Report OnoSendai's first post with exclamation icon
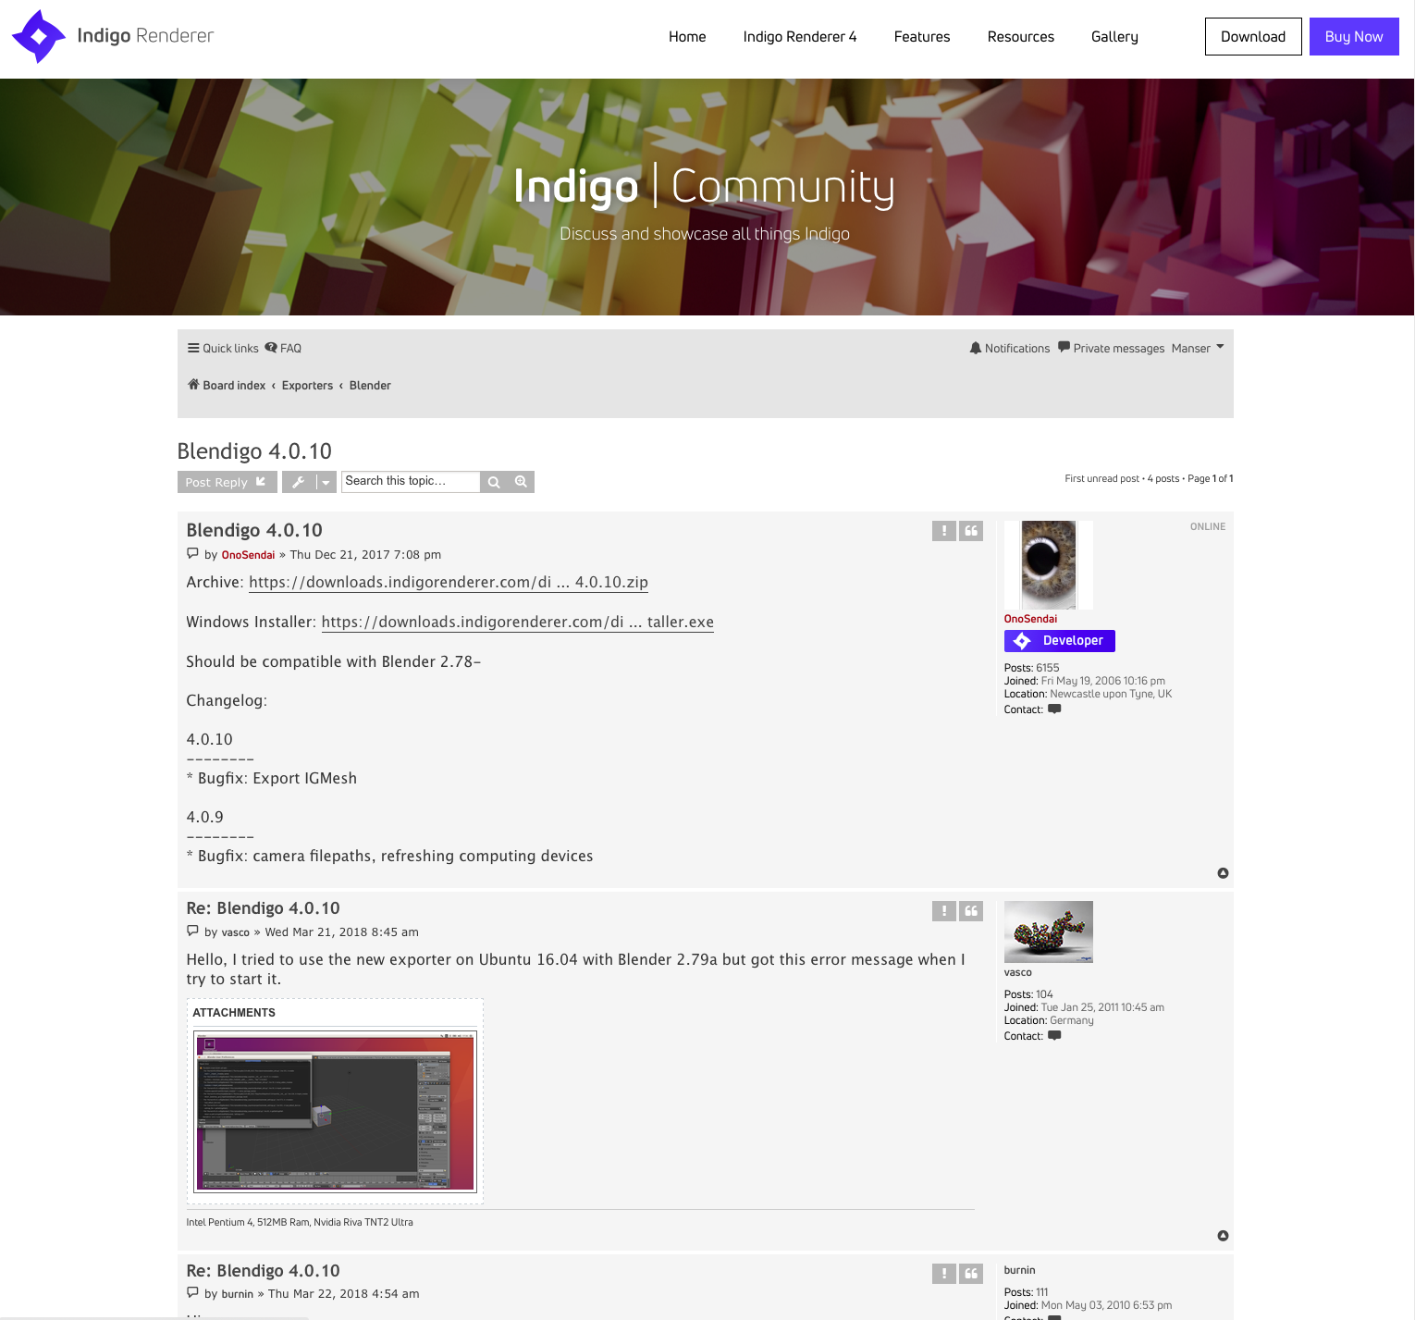Screen dimensions: 1415x1320 pos(943,531)
